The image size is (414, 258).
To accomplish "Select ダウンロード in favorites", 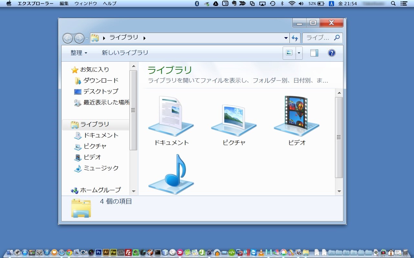I will pos(96,80).
